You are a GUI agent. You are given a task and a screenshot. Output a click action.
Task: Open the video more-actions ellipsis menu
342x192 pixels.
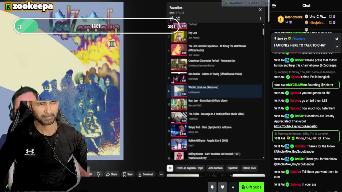click(x=161, y=174)
